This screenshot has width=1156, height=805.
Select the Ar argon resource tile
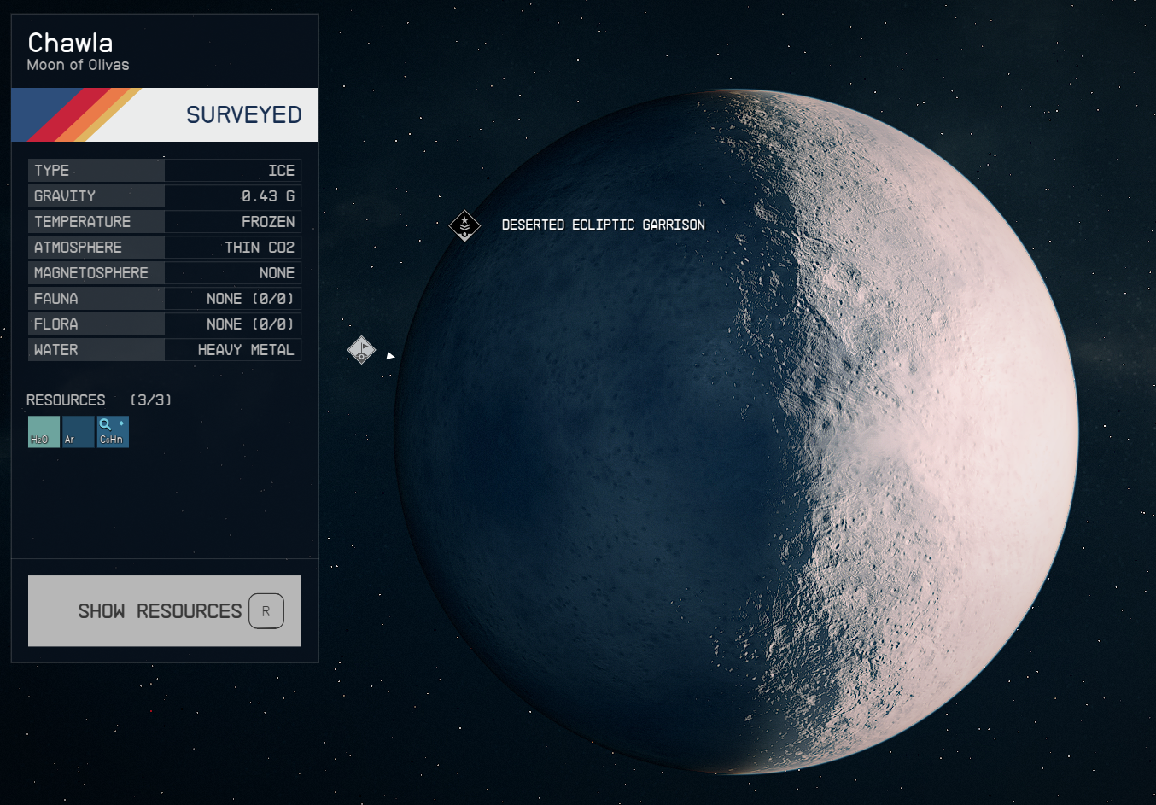(x=78, y=432)
